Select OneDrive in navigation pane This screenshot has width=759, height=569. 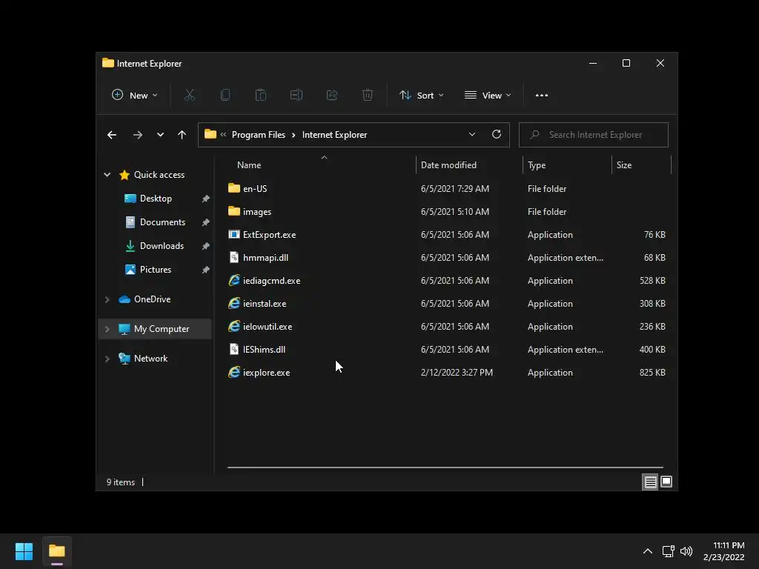pyautogui.click(x=152, y=299)
